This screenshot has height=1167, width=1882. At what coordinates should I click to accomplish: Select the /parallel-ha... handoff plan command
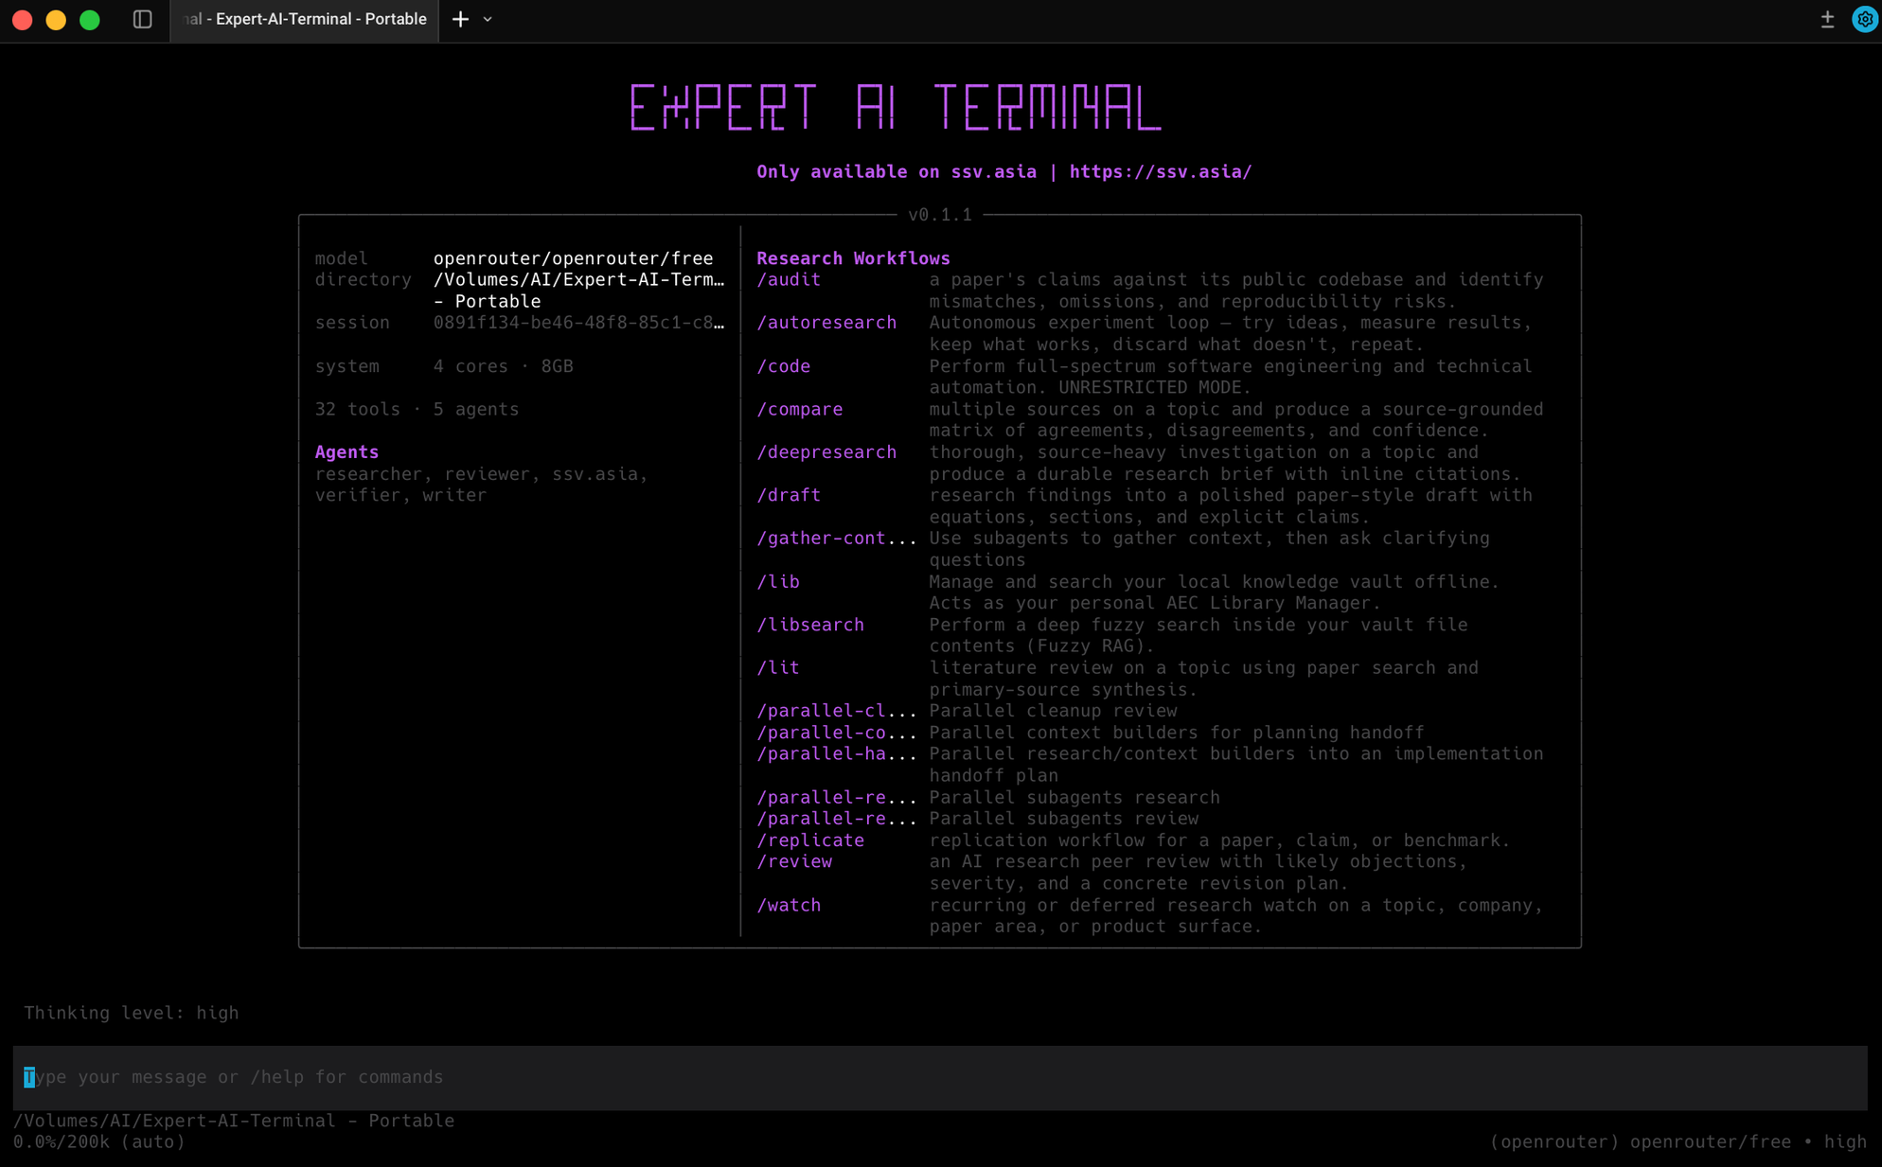[837, 754]
